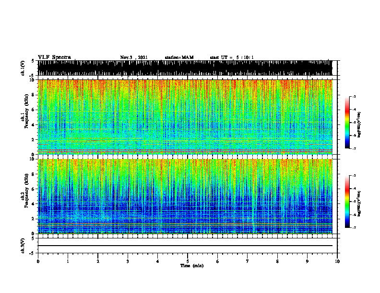The image size is (380, 293).
Task: Click the ch.2 color scale bar
Action: [347, 202]
